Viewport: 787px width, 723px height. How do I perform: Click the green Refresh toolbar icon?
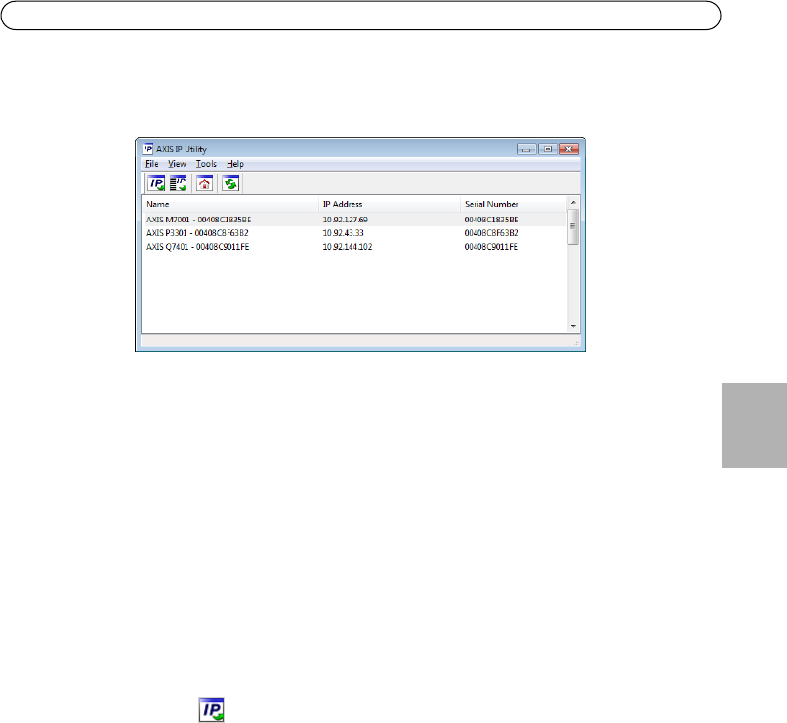point(230,183)
